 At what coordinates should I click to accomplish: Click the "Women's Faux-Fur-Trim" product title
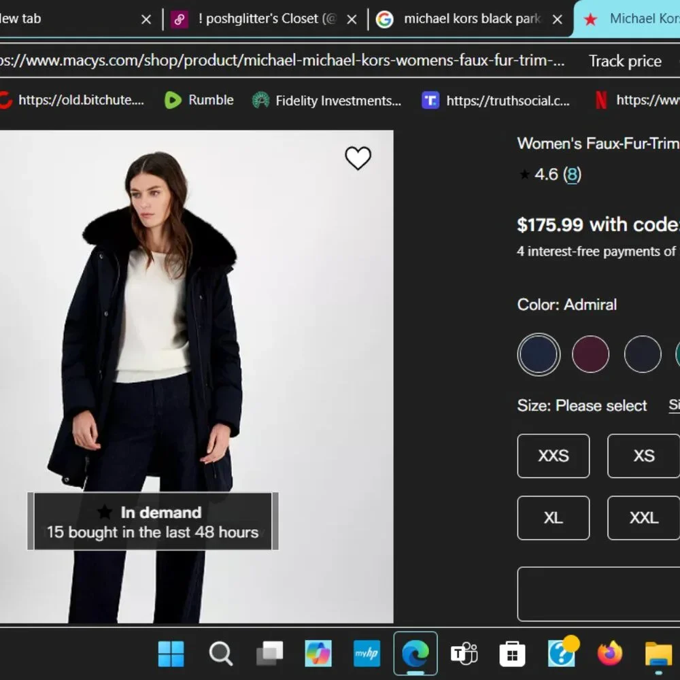pos(598,143)
